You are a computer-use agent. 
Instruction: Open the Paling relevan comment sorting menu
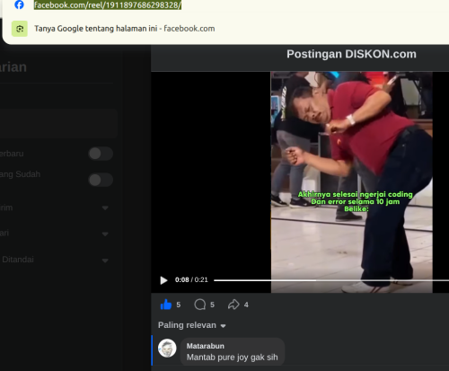pyautogui.click(x=192, y=325)
